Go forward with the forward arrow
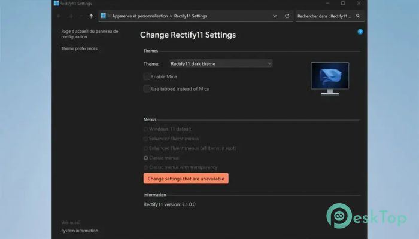The image size is (419, 239). click(71, 16)
